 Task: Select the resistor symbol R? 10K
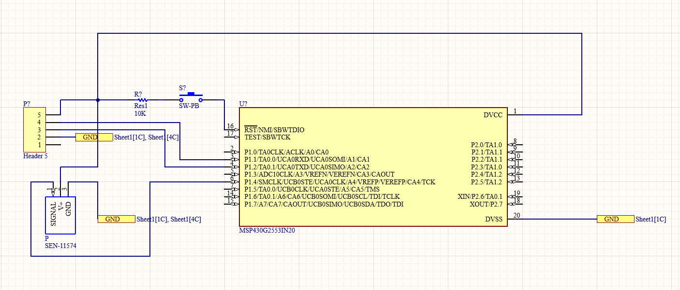pos(142,100)
